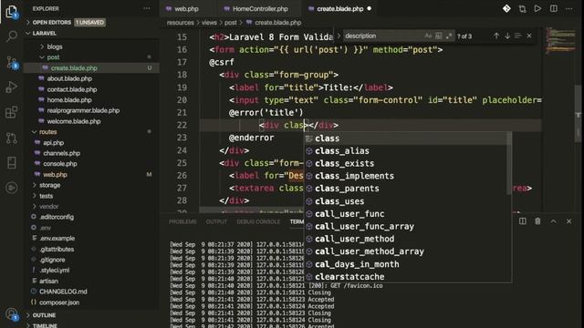Click unsaved dot on create.blade.php tab

point(369,8)
